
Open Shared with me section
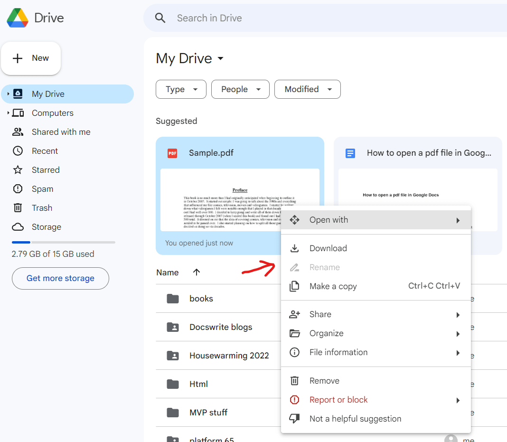pyautogui.click(x=61, y=132)
